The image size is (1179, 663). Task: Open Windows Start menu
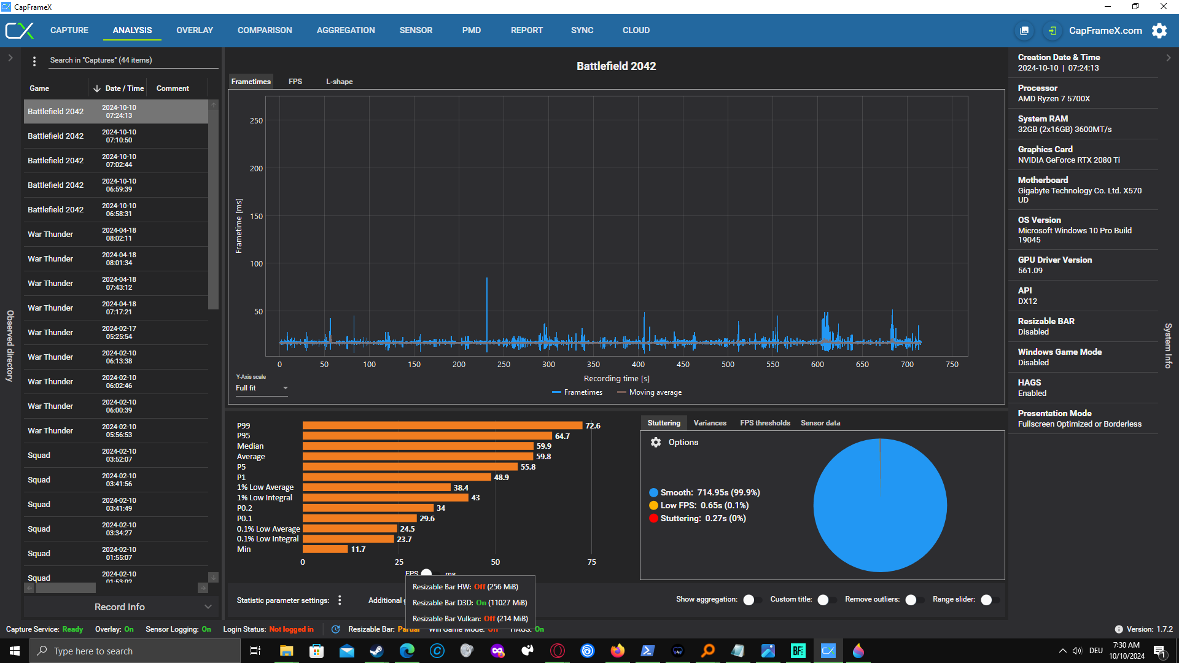(15, 651)
